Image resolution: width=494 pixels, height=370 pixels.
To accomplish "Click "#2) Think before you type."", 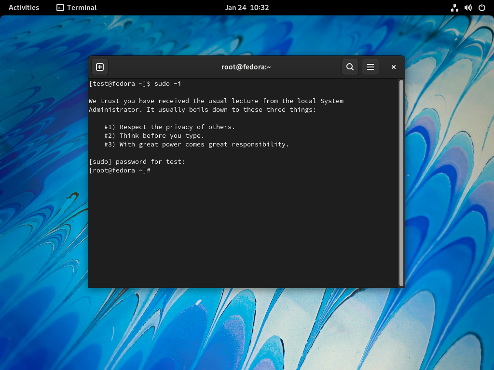I will point(154,135).
